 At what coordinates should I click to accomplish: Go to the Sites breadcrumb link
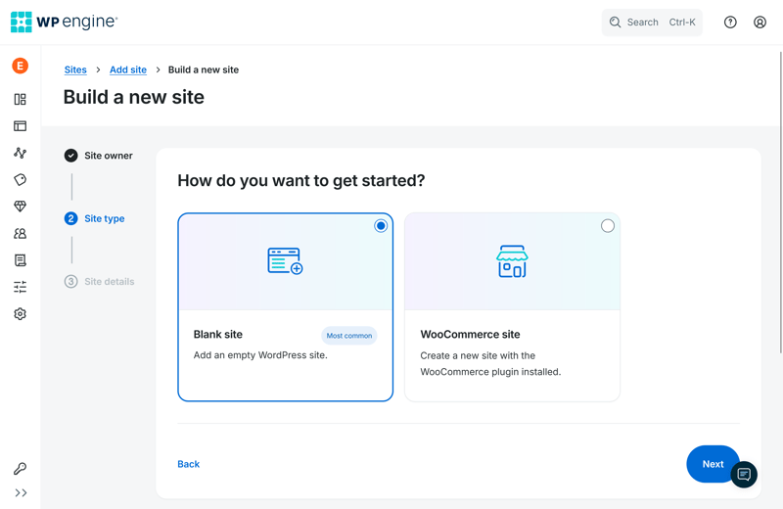[75, 69]
